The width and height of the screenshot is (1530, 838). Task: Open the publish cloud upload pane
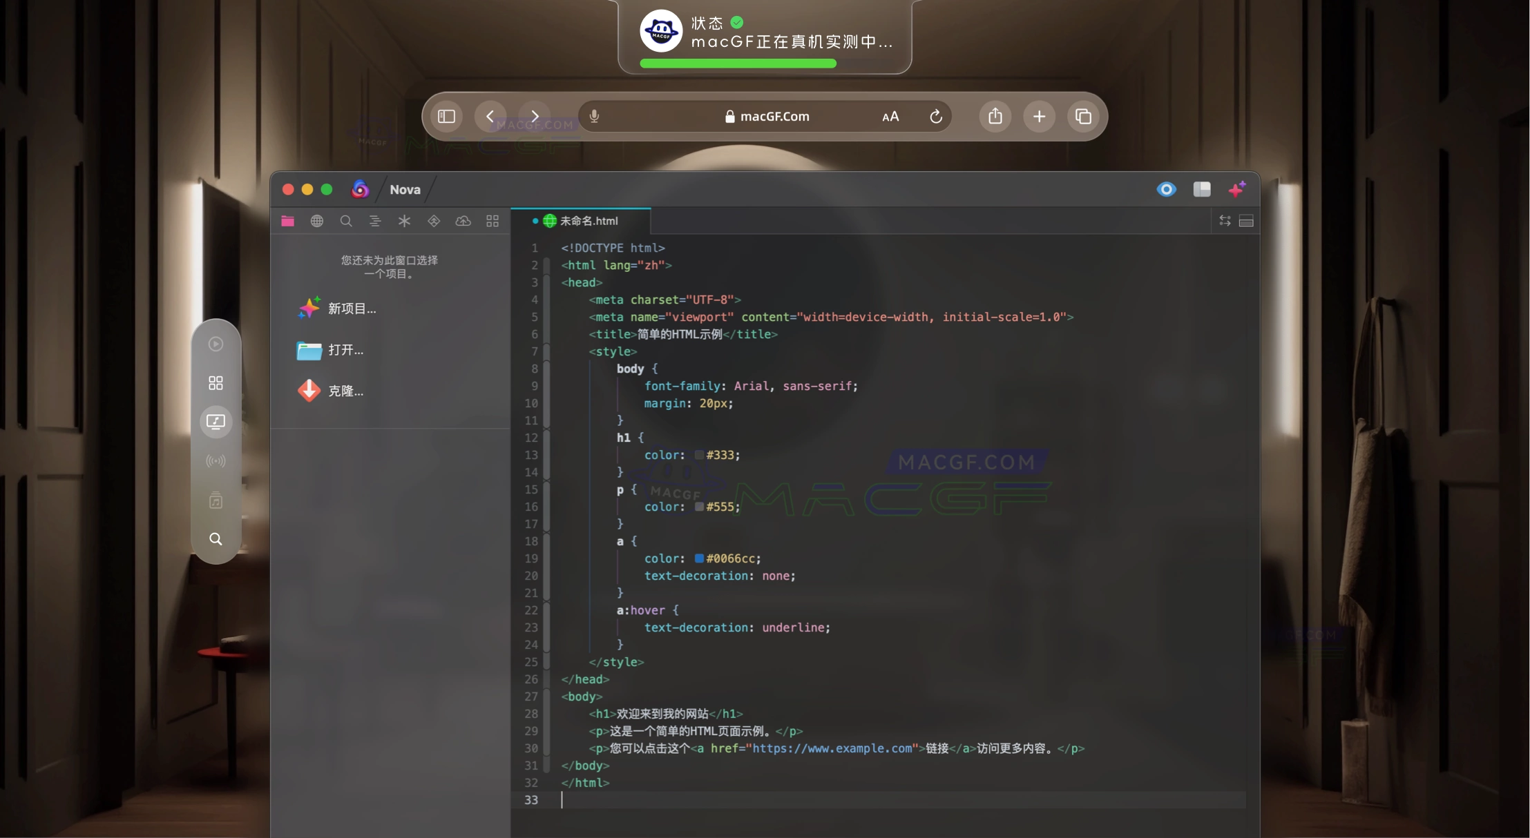463,221
